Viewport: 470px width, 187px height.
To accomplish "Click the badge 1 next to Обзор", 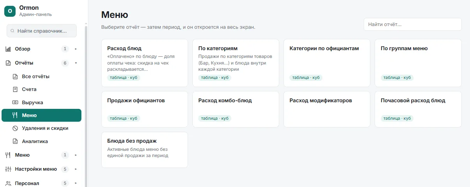I will click(65, 49).
